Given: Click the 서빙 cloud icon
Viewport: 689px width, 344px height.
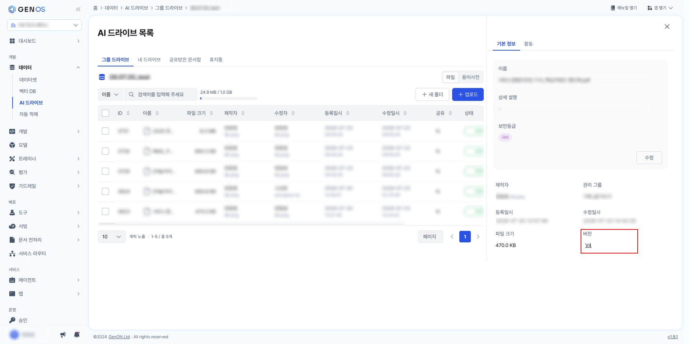Looking at the screenshot, I should [12, 226].
